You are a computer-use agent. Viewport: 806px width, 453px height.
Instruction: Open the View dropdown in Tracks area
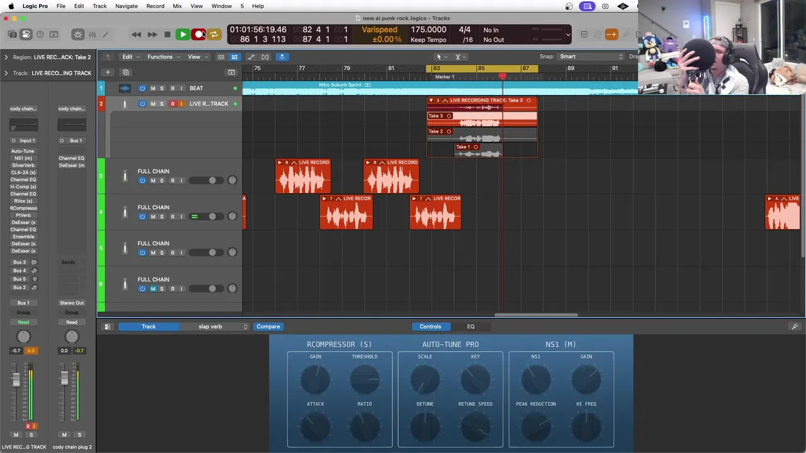tap(197, 57)
